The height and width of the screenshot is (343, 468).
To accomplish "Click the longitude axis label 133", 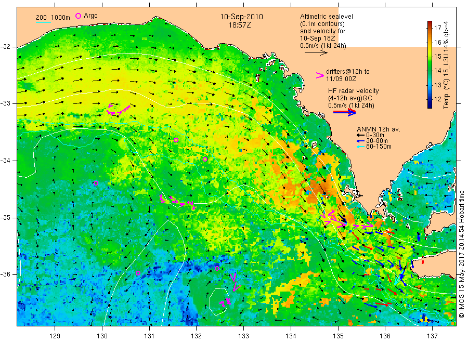I will point(243,336).
